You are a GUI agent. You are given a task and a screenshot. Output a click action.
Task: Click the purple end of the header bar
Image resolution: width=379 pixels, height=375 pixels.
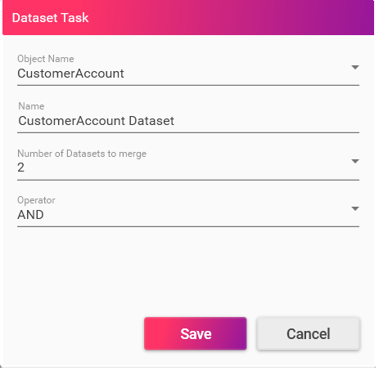[354, 17]
